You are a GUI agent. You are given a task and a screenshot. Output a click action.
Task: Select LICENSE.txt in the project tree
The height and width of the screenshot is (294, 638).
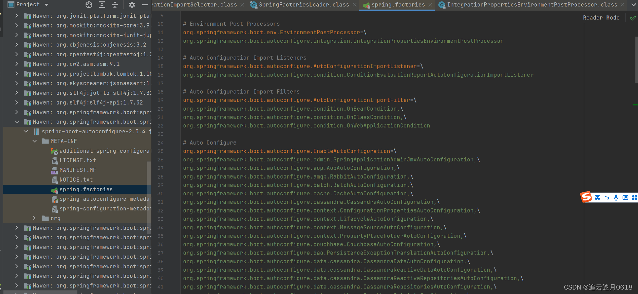78,160
